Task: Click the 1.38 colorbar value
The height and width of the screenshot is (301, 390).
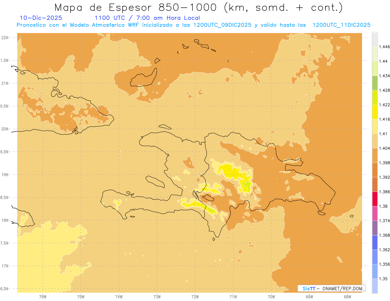Action: [383, 206]
